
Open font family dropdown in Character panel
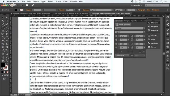(x=144, y=28)
